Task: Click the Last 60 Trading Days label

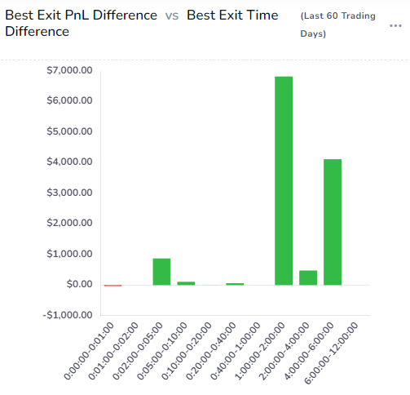Action: point(337,24)
